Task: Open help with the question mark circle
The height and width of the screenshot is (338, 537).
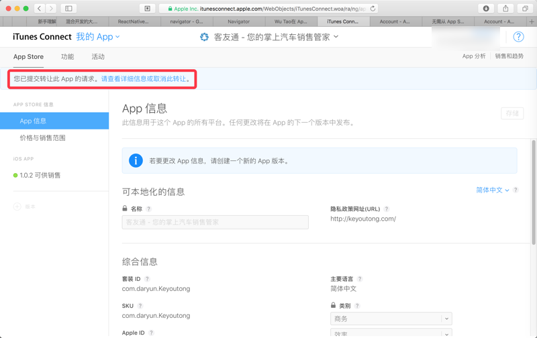Action: coord(518,37)
